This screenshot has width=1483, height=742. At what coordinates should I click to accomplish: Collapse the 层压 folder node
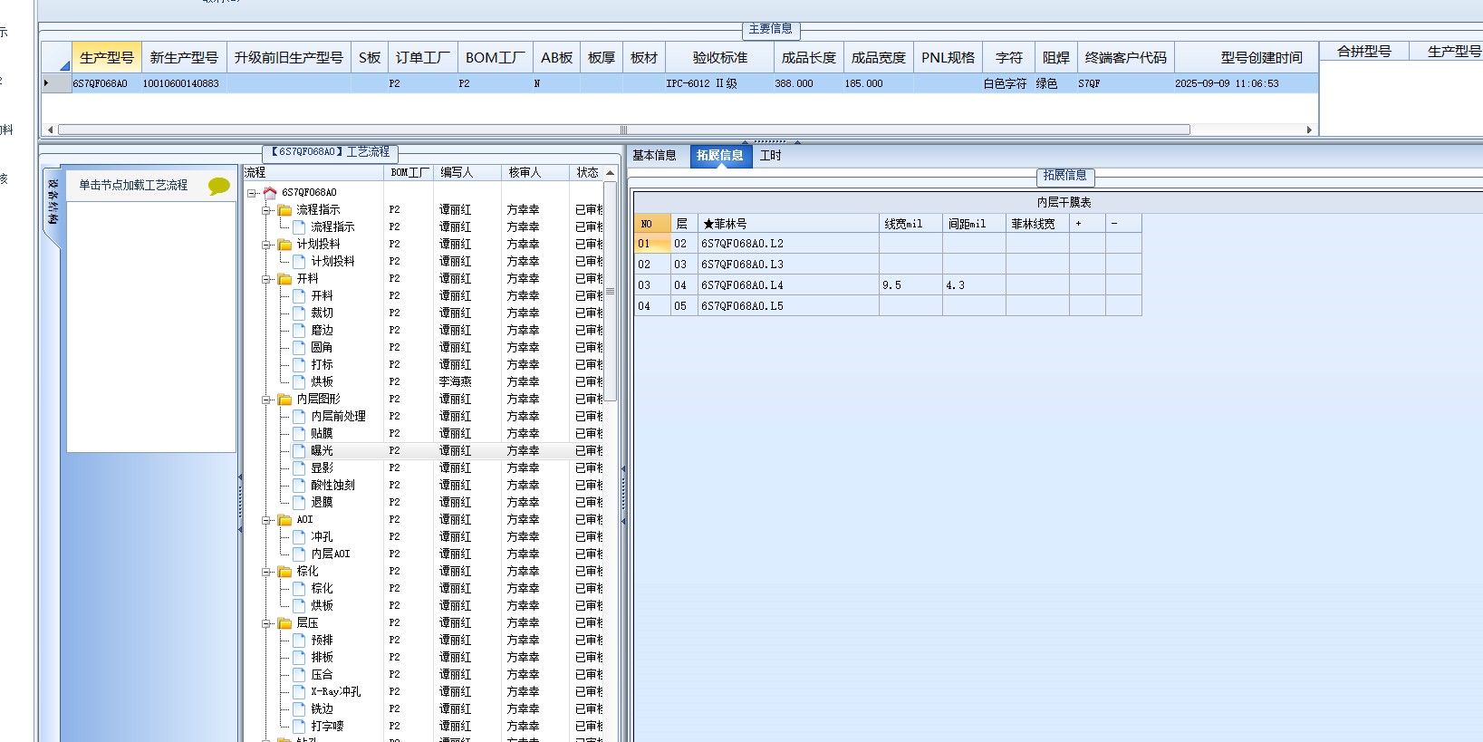click(x=267, y=623)
